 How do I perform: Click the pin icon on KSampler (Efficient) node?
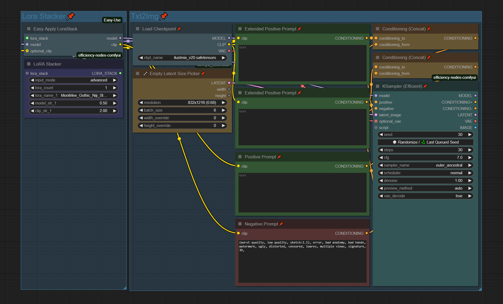(x=425, y=86)
